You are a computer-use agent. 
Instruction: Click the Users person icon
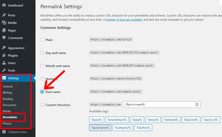click(4, 63)
